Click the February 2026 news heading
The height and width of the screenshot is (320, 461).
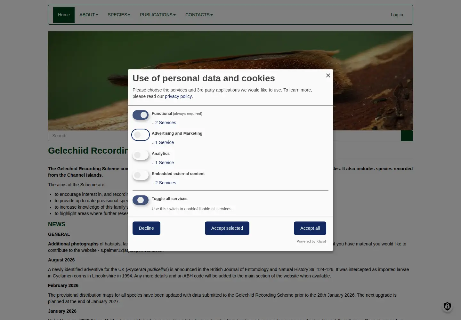pos(63,285)
